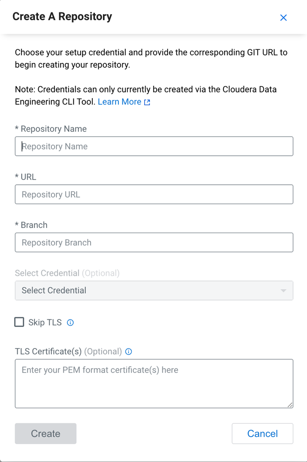
Task: Enable the Skip TLS checkbox
Action: [x=19, y=322]
